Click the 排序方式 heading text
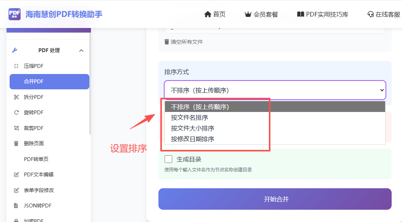The width and height of the screenshot is (402, 222). (x=177, y=72)
